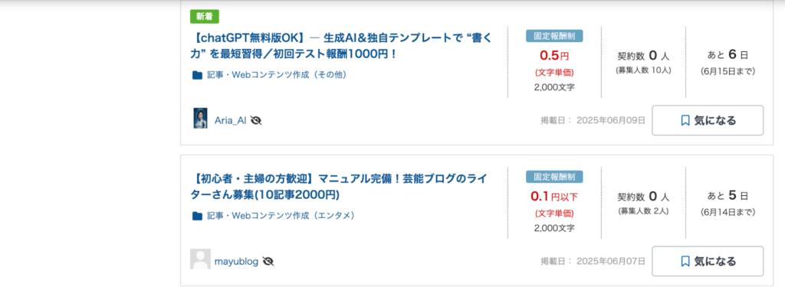
Task: Open the chatGPT無料版OK job title
Action: [x=342, y=45]
